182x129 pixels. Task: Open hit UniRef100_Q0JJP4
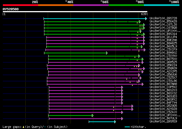pyautogui.click(x=163, y=37)
